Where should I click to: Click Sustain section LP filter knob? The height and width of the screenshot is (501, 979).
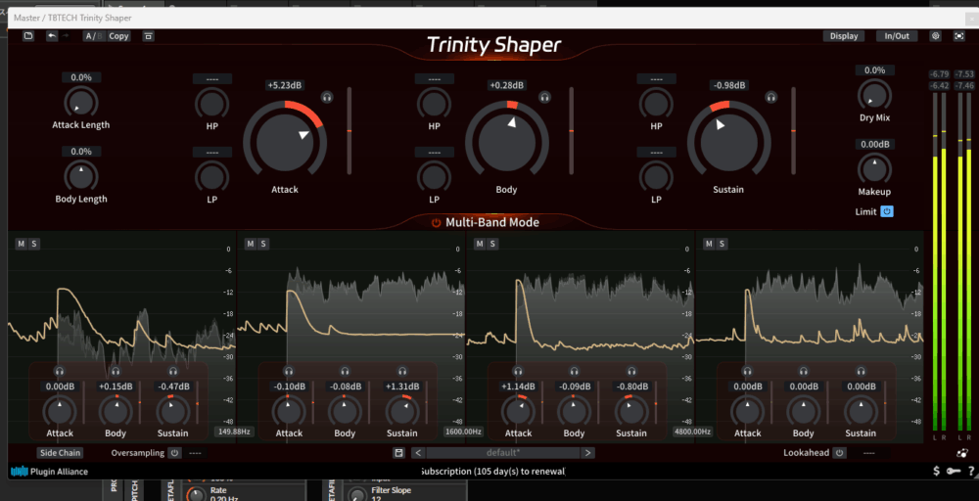[656, 177]
